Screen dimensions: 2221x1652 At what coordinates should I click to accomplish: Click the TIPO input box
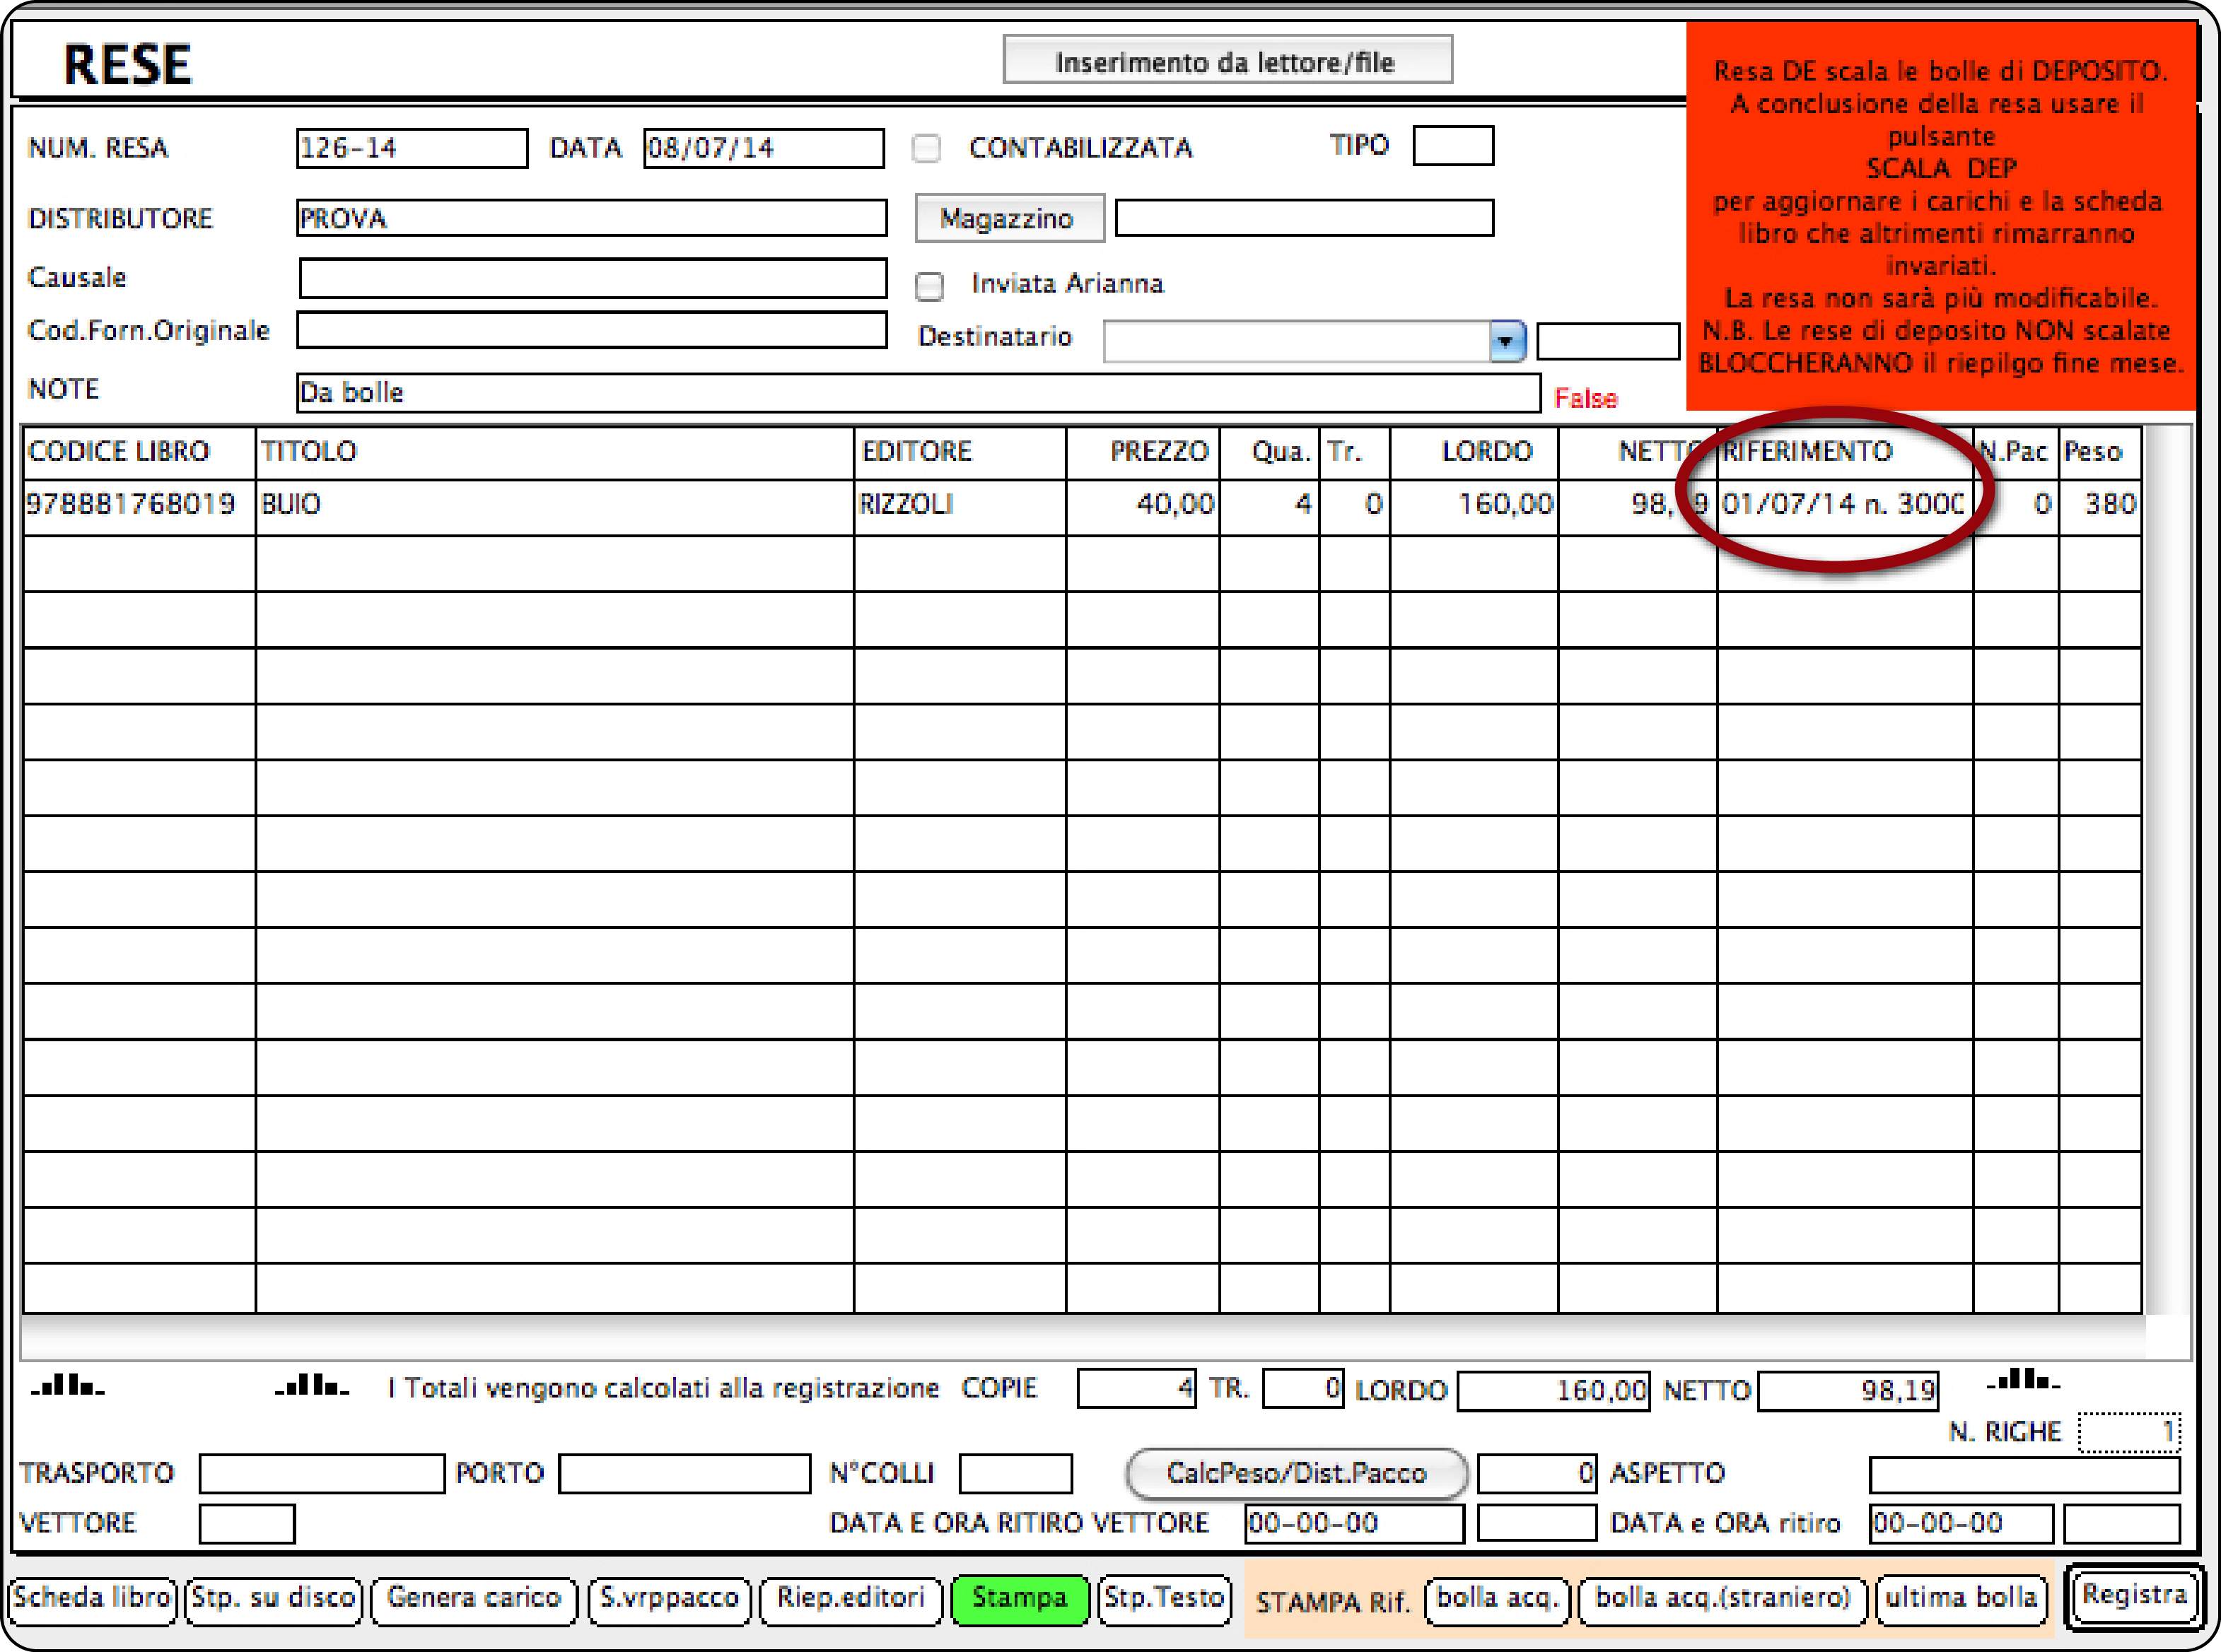[x=1453, y=145]
